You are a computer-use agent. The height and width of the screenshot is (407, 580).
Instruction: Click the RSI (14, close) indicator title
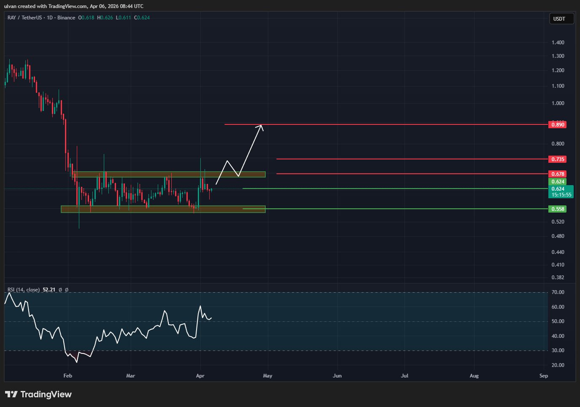pyautogui.click(x=24, y=290)
